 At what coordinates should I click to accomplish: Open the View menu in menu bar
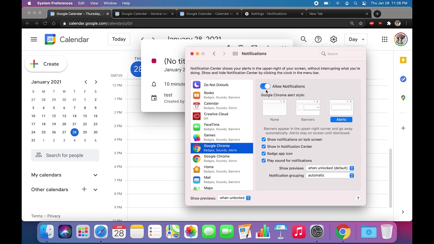click(94, 3)
